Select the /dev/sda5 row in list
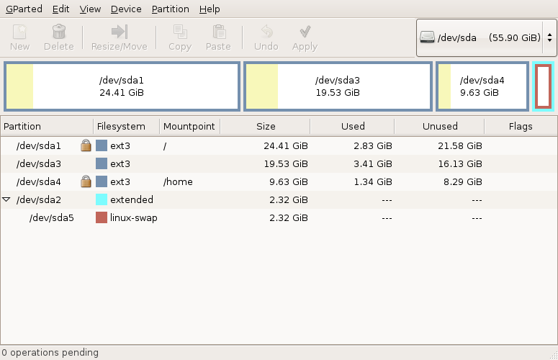The image size is (558, 360). [x=279, y=217]
